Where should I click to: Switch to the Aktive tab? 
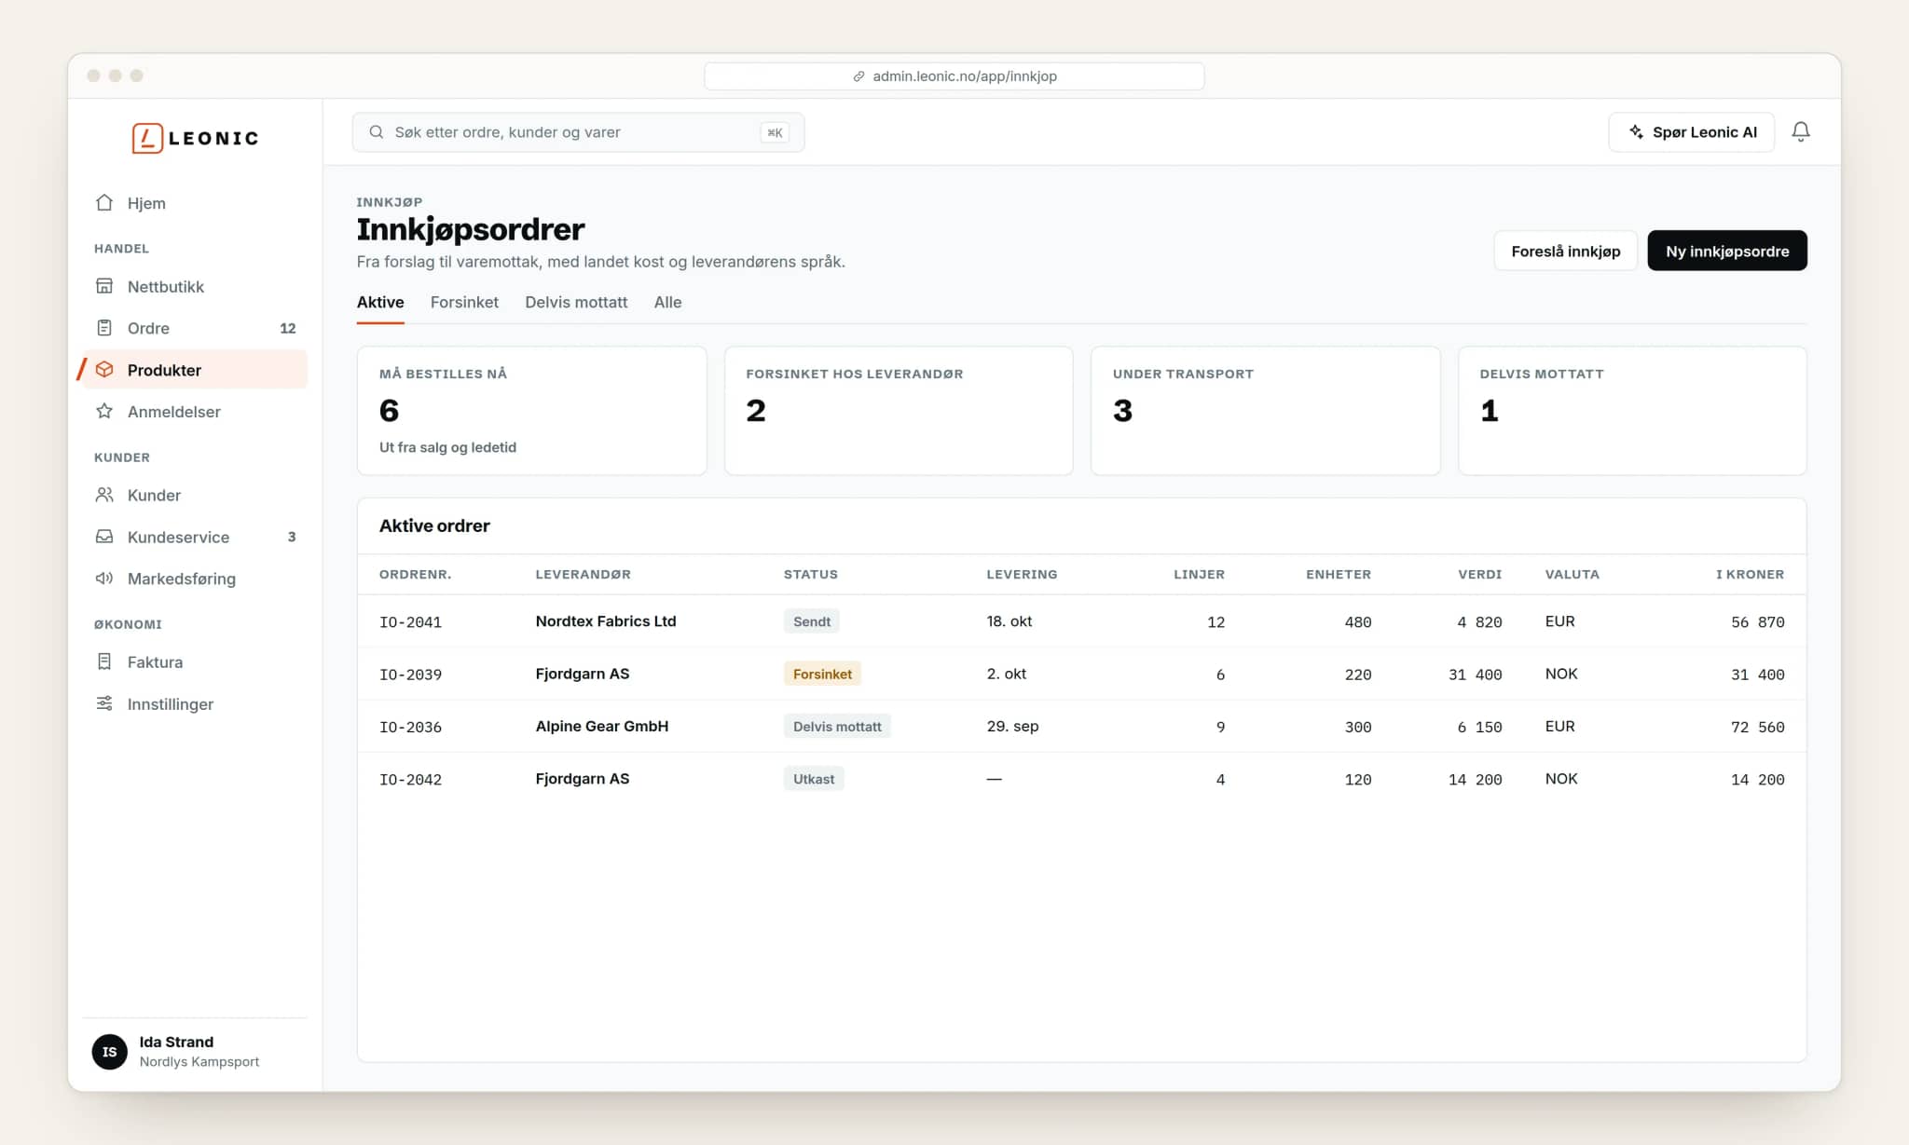tap(380, 302)
